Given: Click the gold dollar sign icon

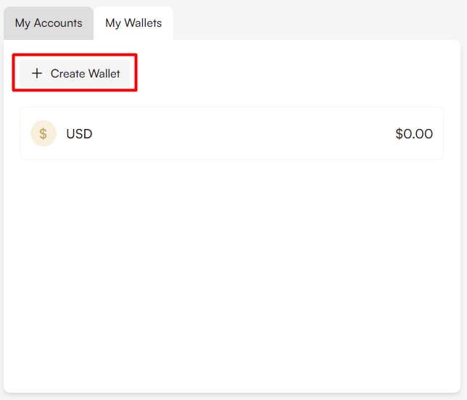Looking at the screenshot, I should [44, 133].
